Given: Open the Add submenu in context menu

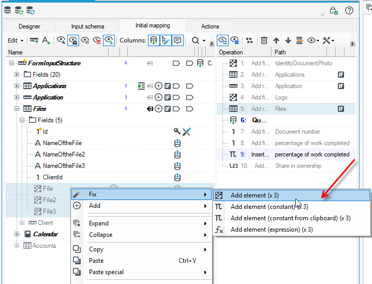Looking at the screenshot, I should (x=141, y=206).
